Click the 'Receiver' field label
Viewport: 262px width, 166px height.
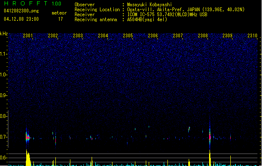[85, 15]
